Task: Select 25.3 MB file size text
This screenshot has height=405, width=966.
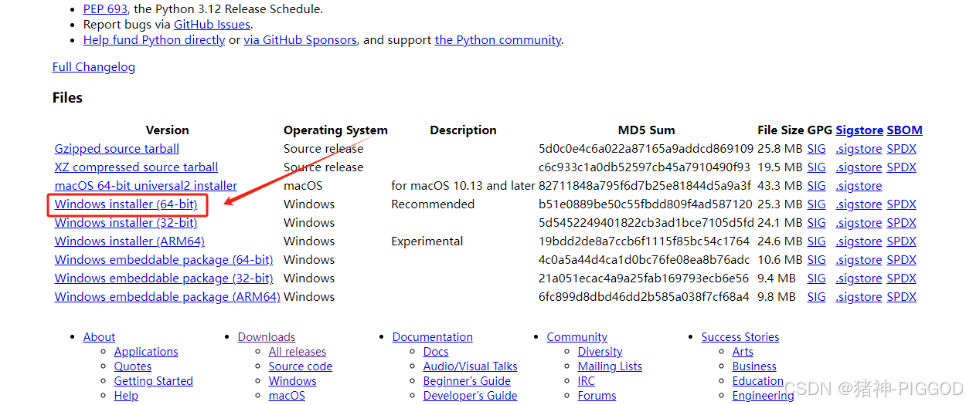Action: (x=780, y=204)
